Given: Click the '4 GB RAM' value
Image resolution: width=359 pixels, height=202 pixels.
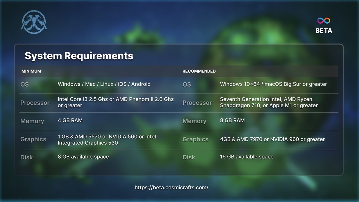Looking at the screenshot, I should click(70, 120).
